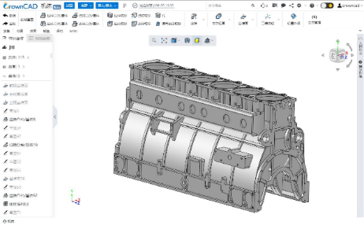Open the dropdown arrow beside the Fillet tool

point(203,19)
